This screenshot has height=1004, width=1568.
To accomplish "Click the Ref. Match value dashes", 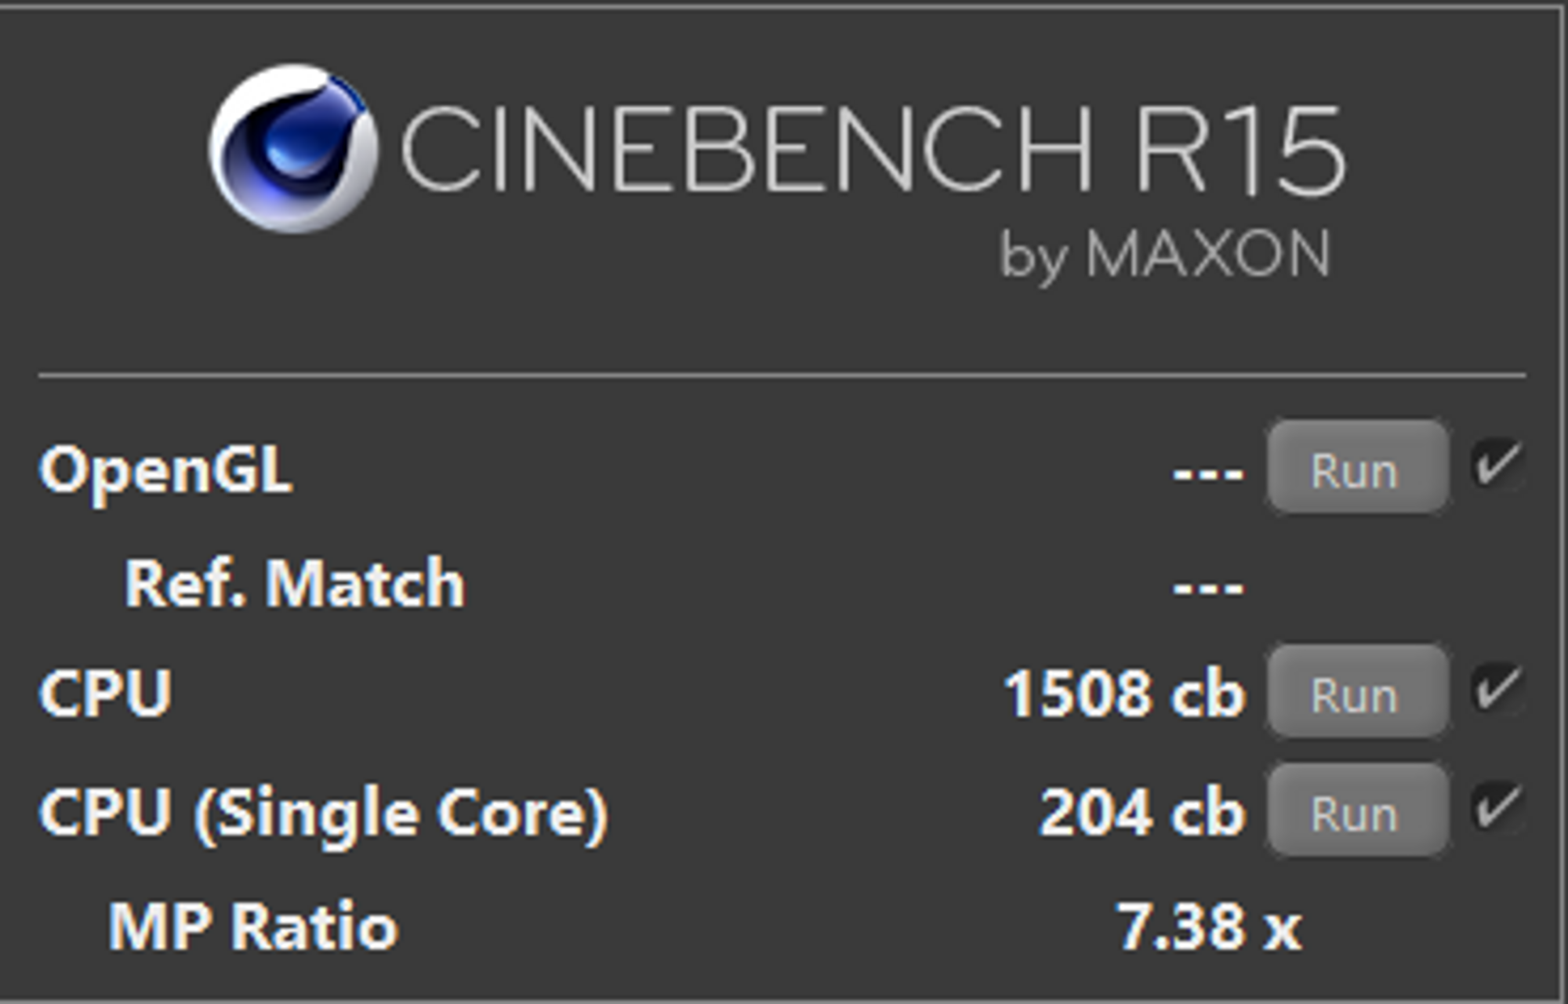I will [x=1208, y=587].
